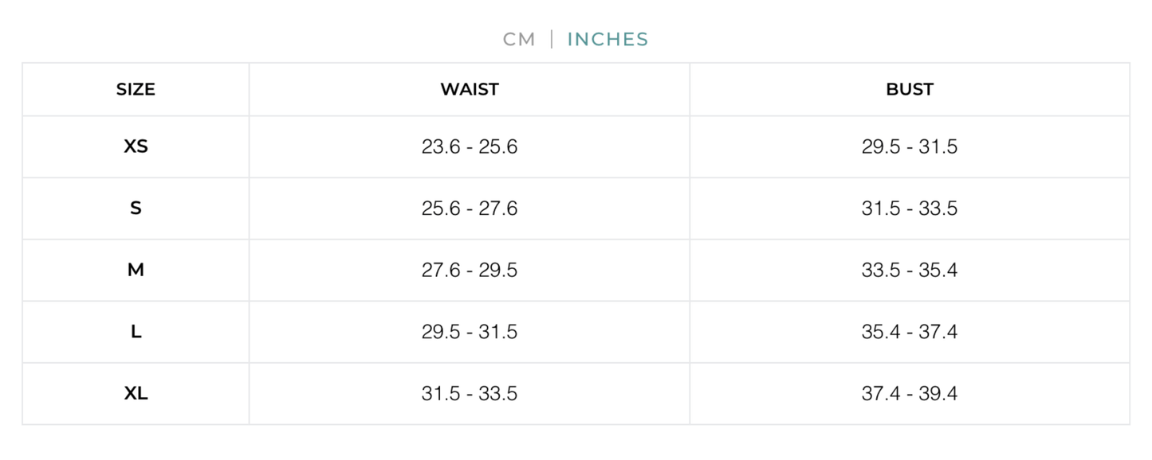
Task: Select the S size row label
Action: [x=135, y=208]
